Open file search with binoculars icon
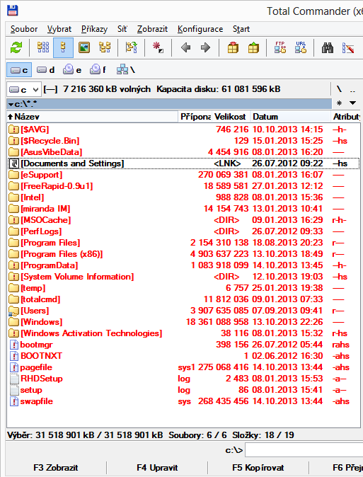This screenshot has height=477, width=363. pos(328,47)
